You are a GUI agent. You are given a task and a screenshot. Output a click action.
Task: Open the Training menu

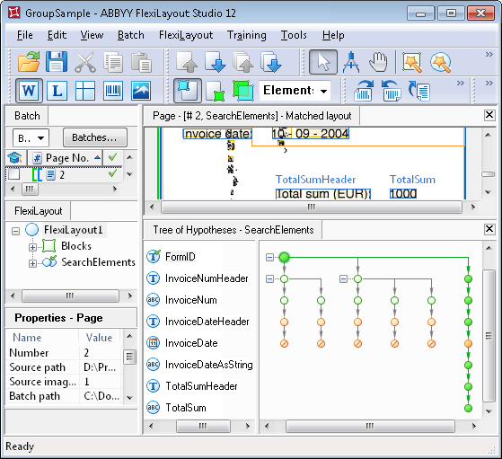click(x=247, y=35)
